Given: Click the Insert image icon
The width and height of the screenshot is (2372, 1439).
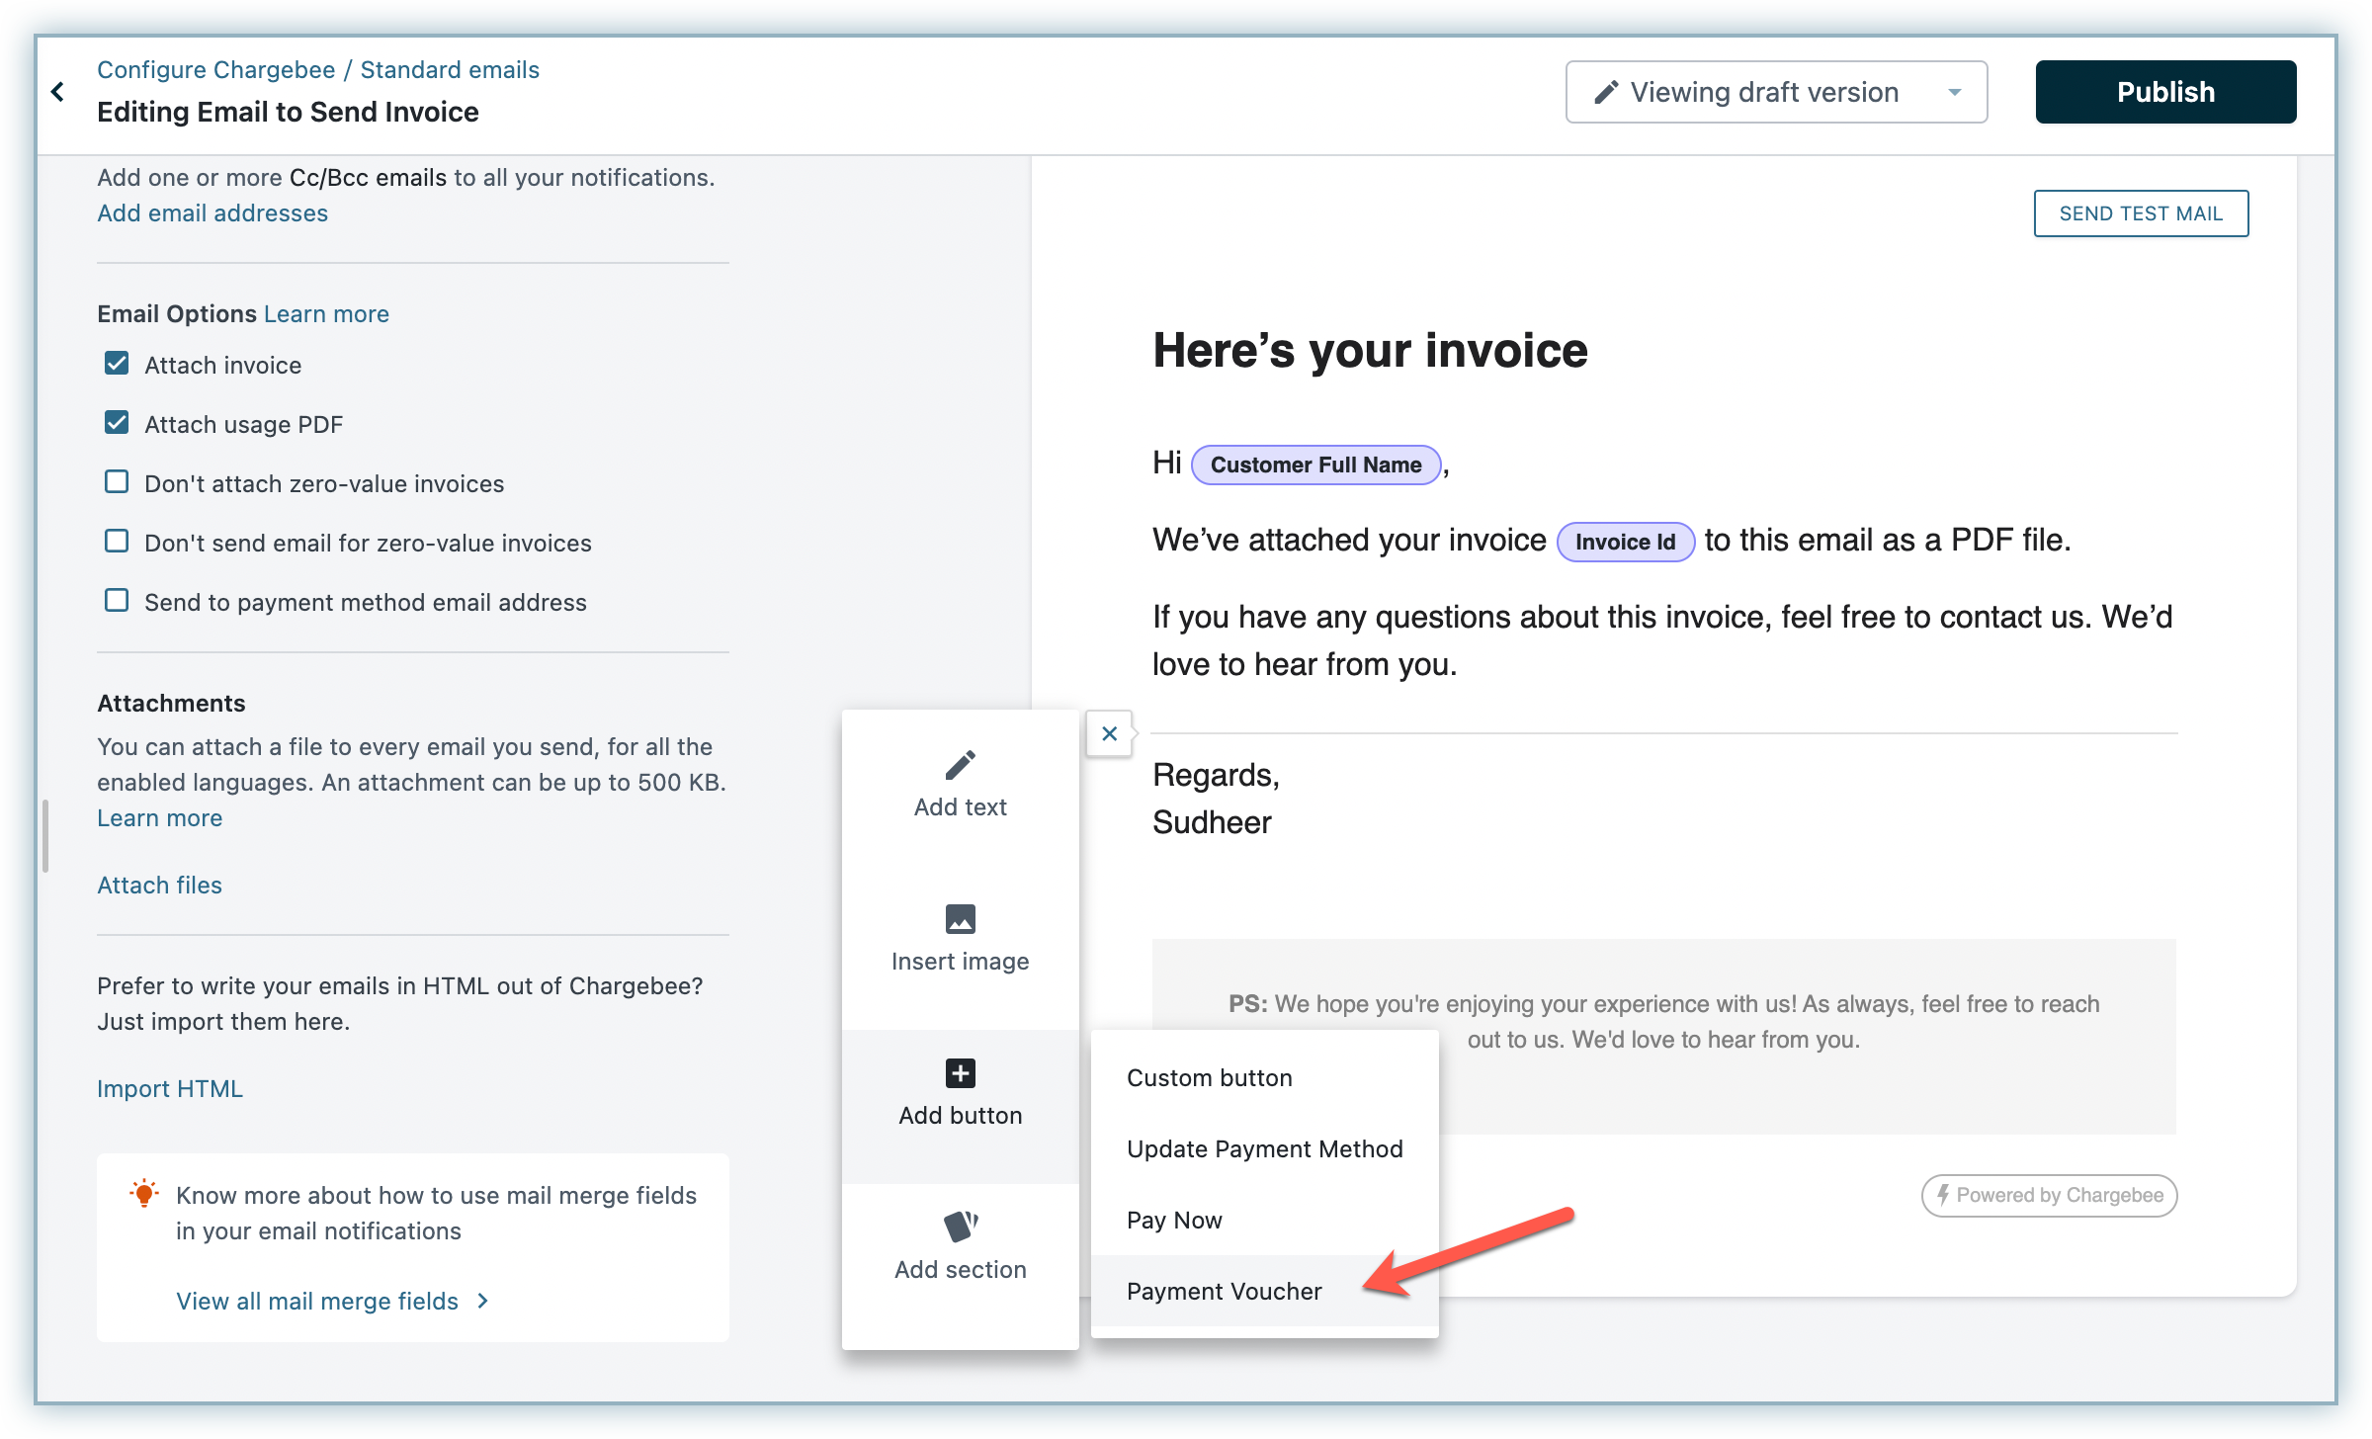Looking at the screenshot, I should coord(960,919).
